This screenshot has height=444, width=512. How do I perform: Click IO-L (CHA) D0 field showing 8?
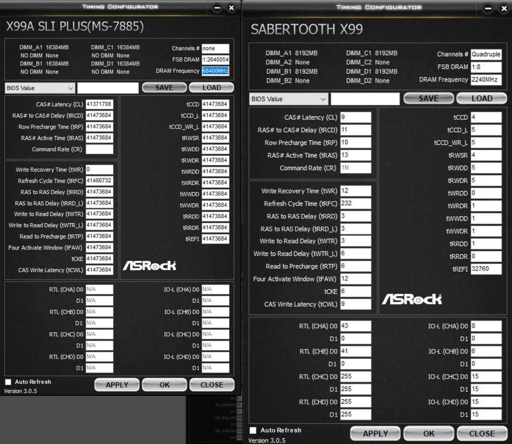[x=486, y=326]
